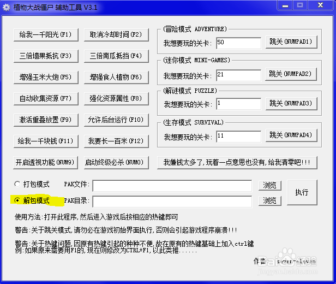
Task: Click 自动收集资源 (F7) button
Action: 46,98
